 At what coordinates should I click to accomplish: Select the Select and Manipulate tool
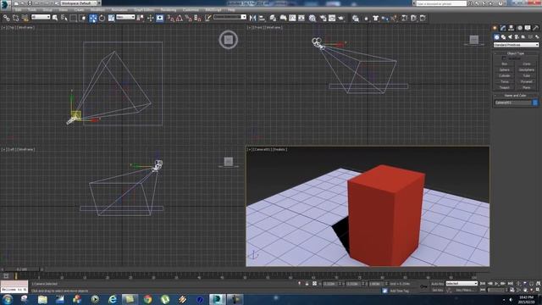(x=150, y=18)
